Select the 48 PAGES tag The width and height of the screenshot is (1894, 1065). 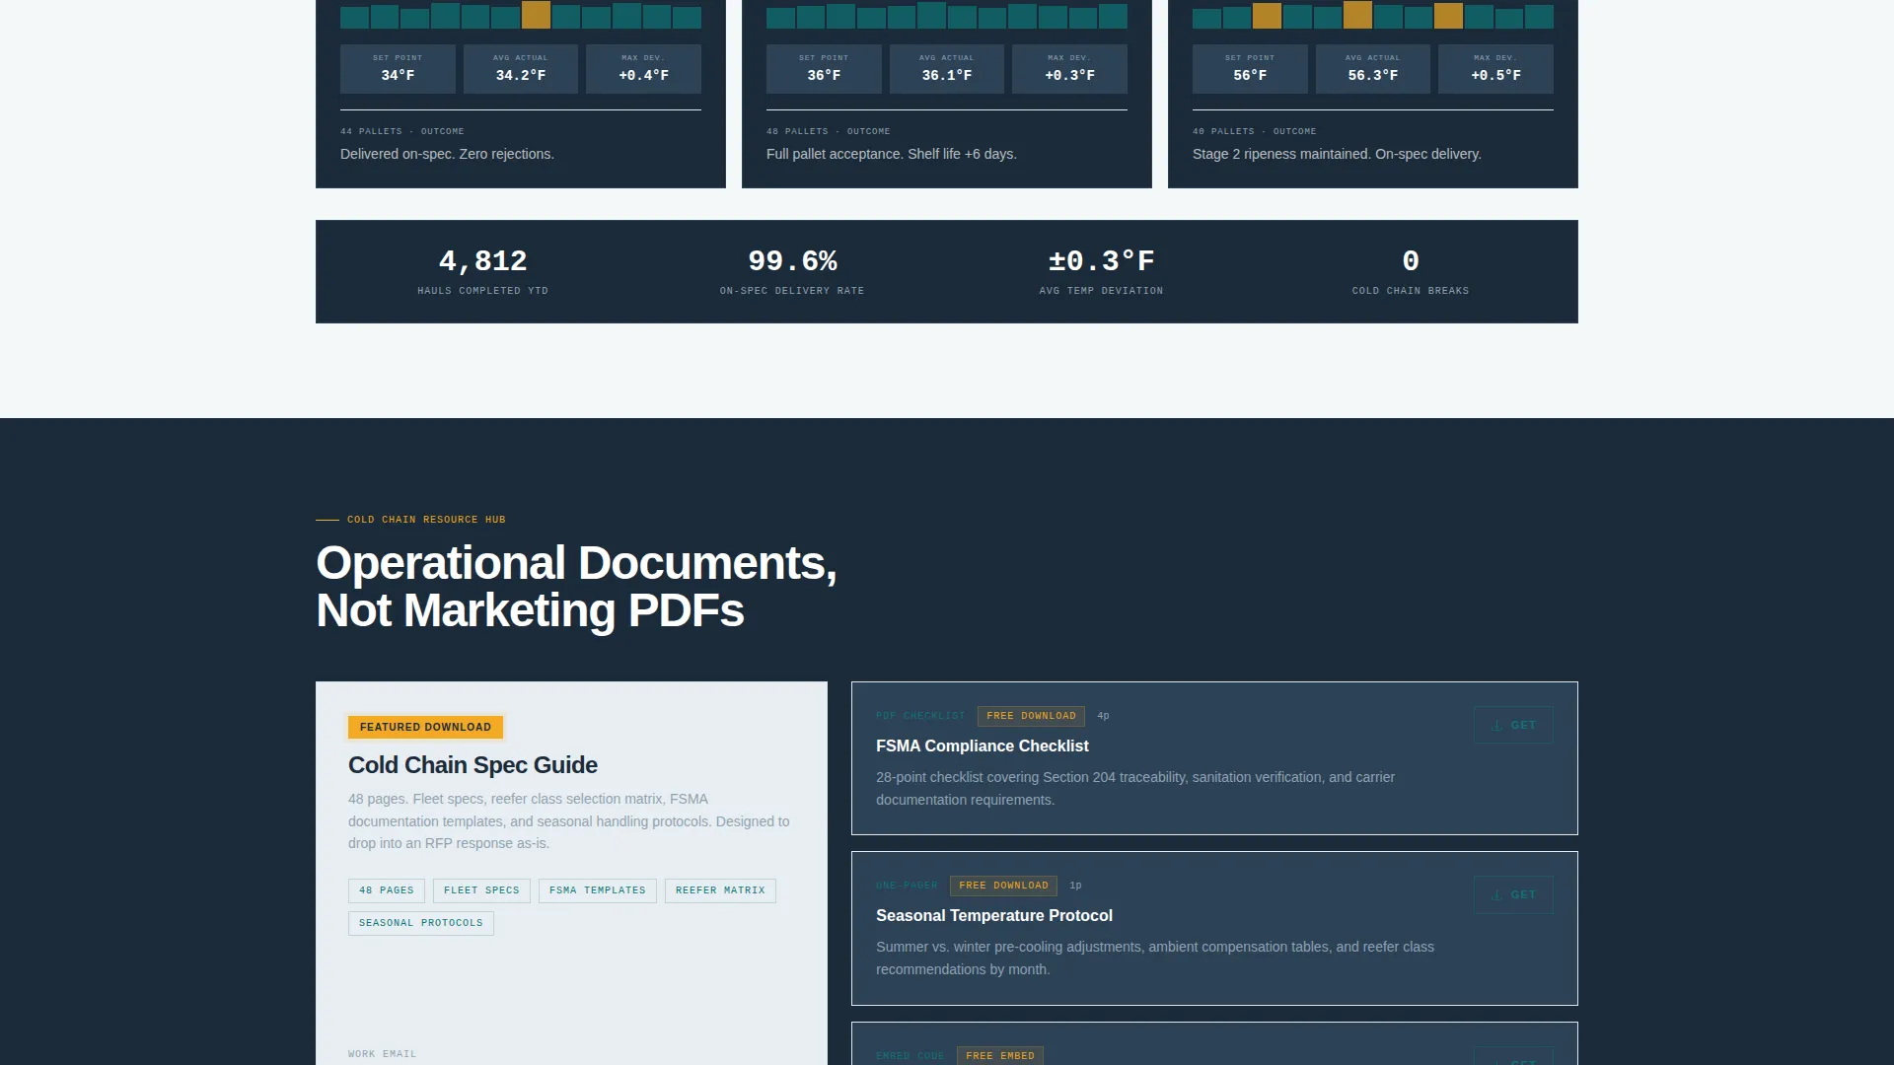(387, 890)
